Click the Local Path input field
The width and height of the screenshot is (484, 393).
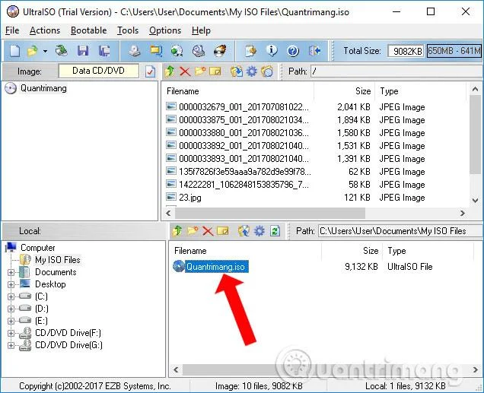[x=400, y=231]
